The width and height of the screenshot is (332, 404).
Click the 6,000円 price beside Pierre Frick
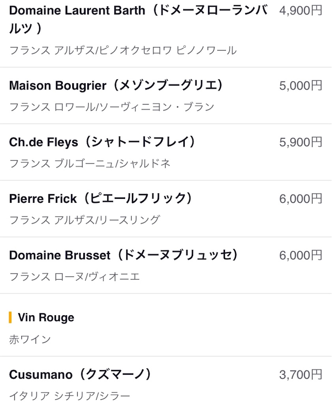300,199
